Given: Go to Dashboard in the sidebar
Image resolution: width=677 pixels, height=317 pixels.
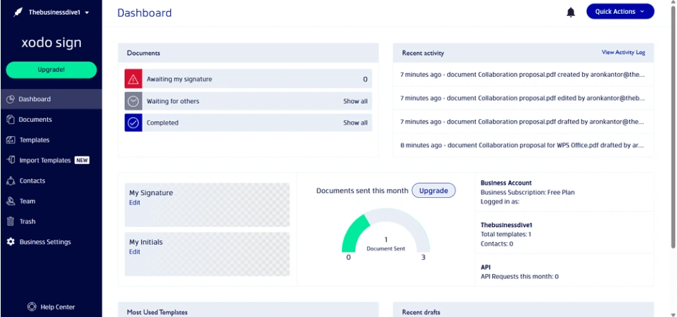Looking at the screenshot, I should click(51, 99).
